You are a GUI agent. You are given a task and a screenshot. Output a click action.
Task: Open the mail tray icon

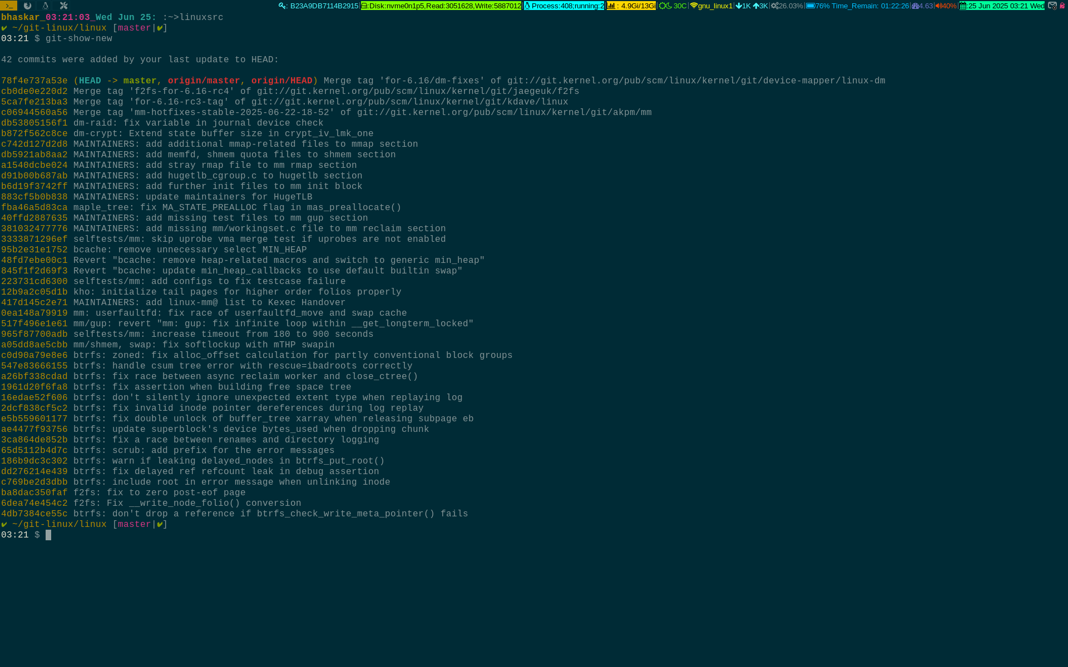point(1052,6)
